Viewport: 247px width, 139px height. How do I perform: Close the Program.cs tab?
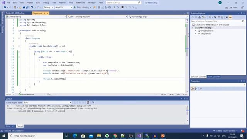pos(47,13)
